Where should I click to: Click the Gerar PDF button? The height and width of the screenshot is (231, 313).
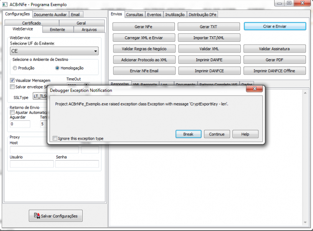point(275,60)
